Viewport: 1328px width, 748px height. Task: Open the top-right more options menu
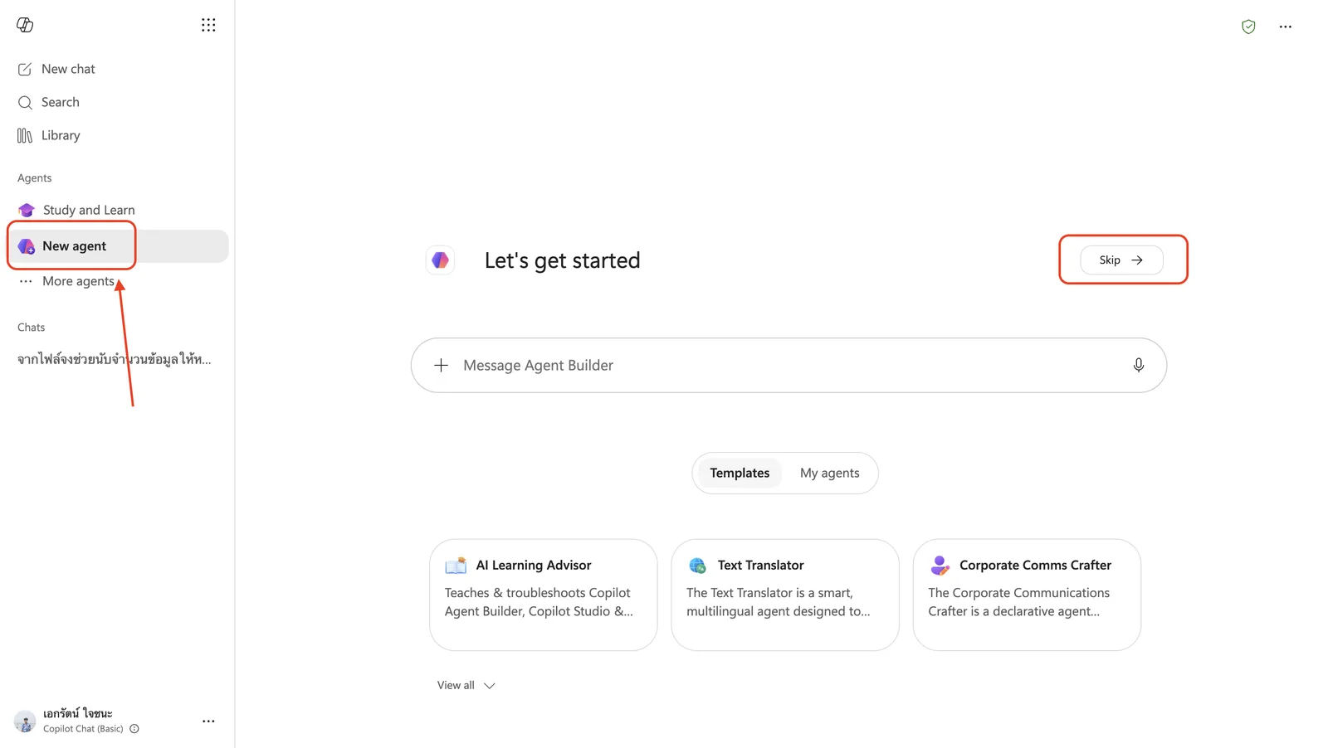click(1285, 27)
